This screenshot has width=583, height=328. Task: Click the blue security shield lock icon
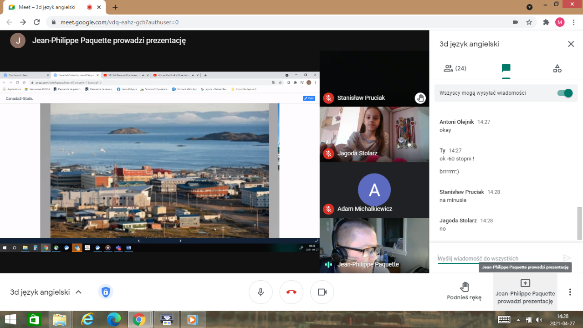[106, 292]
